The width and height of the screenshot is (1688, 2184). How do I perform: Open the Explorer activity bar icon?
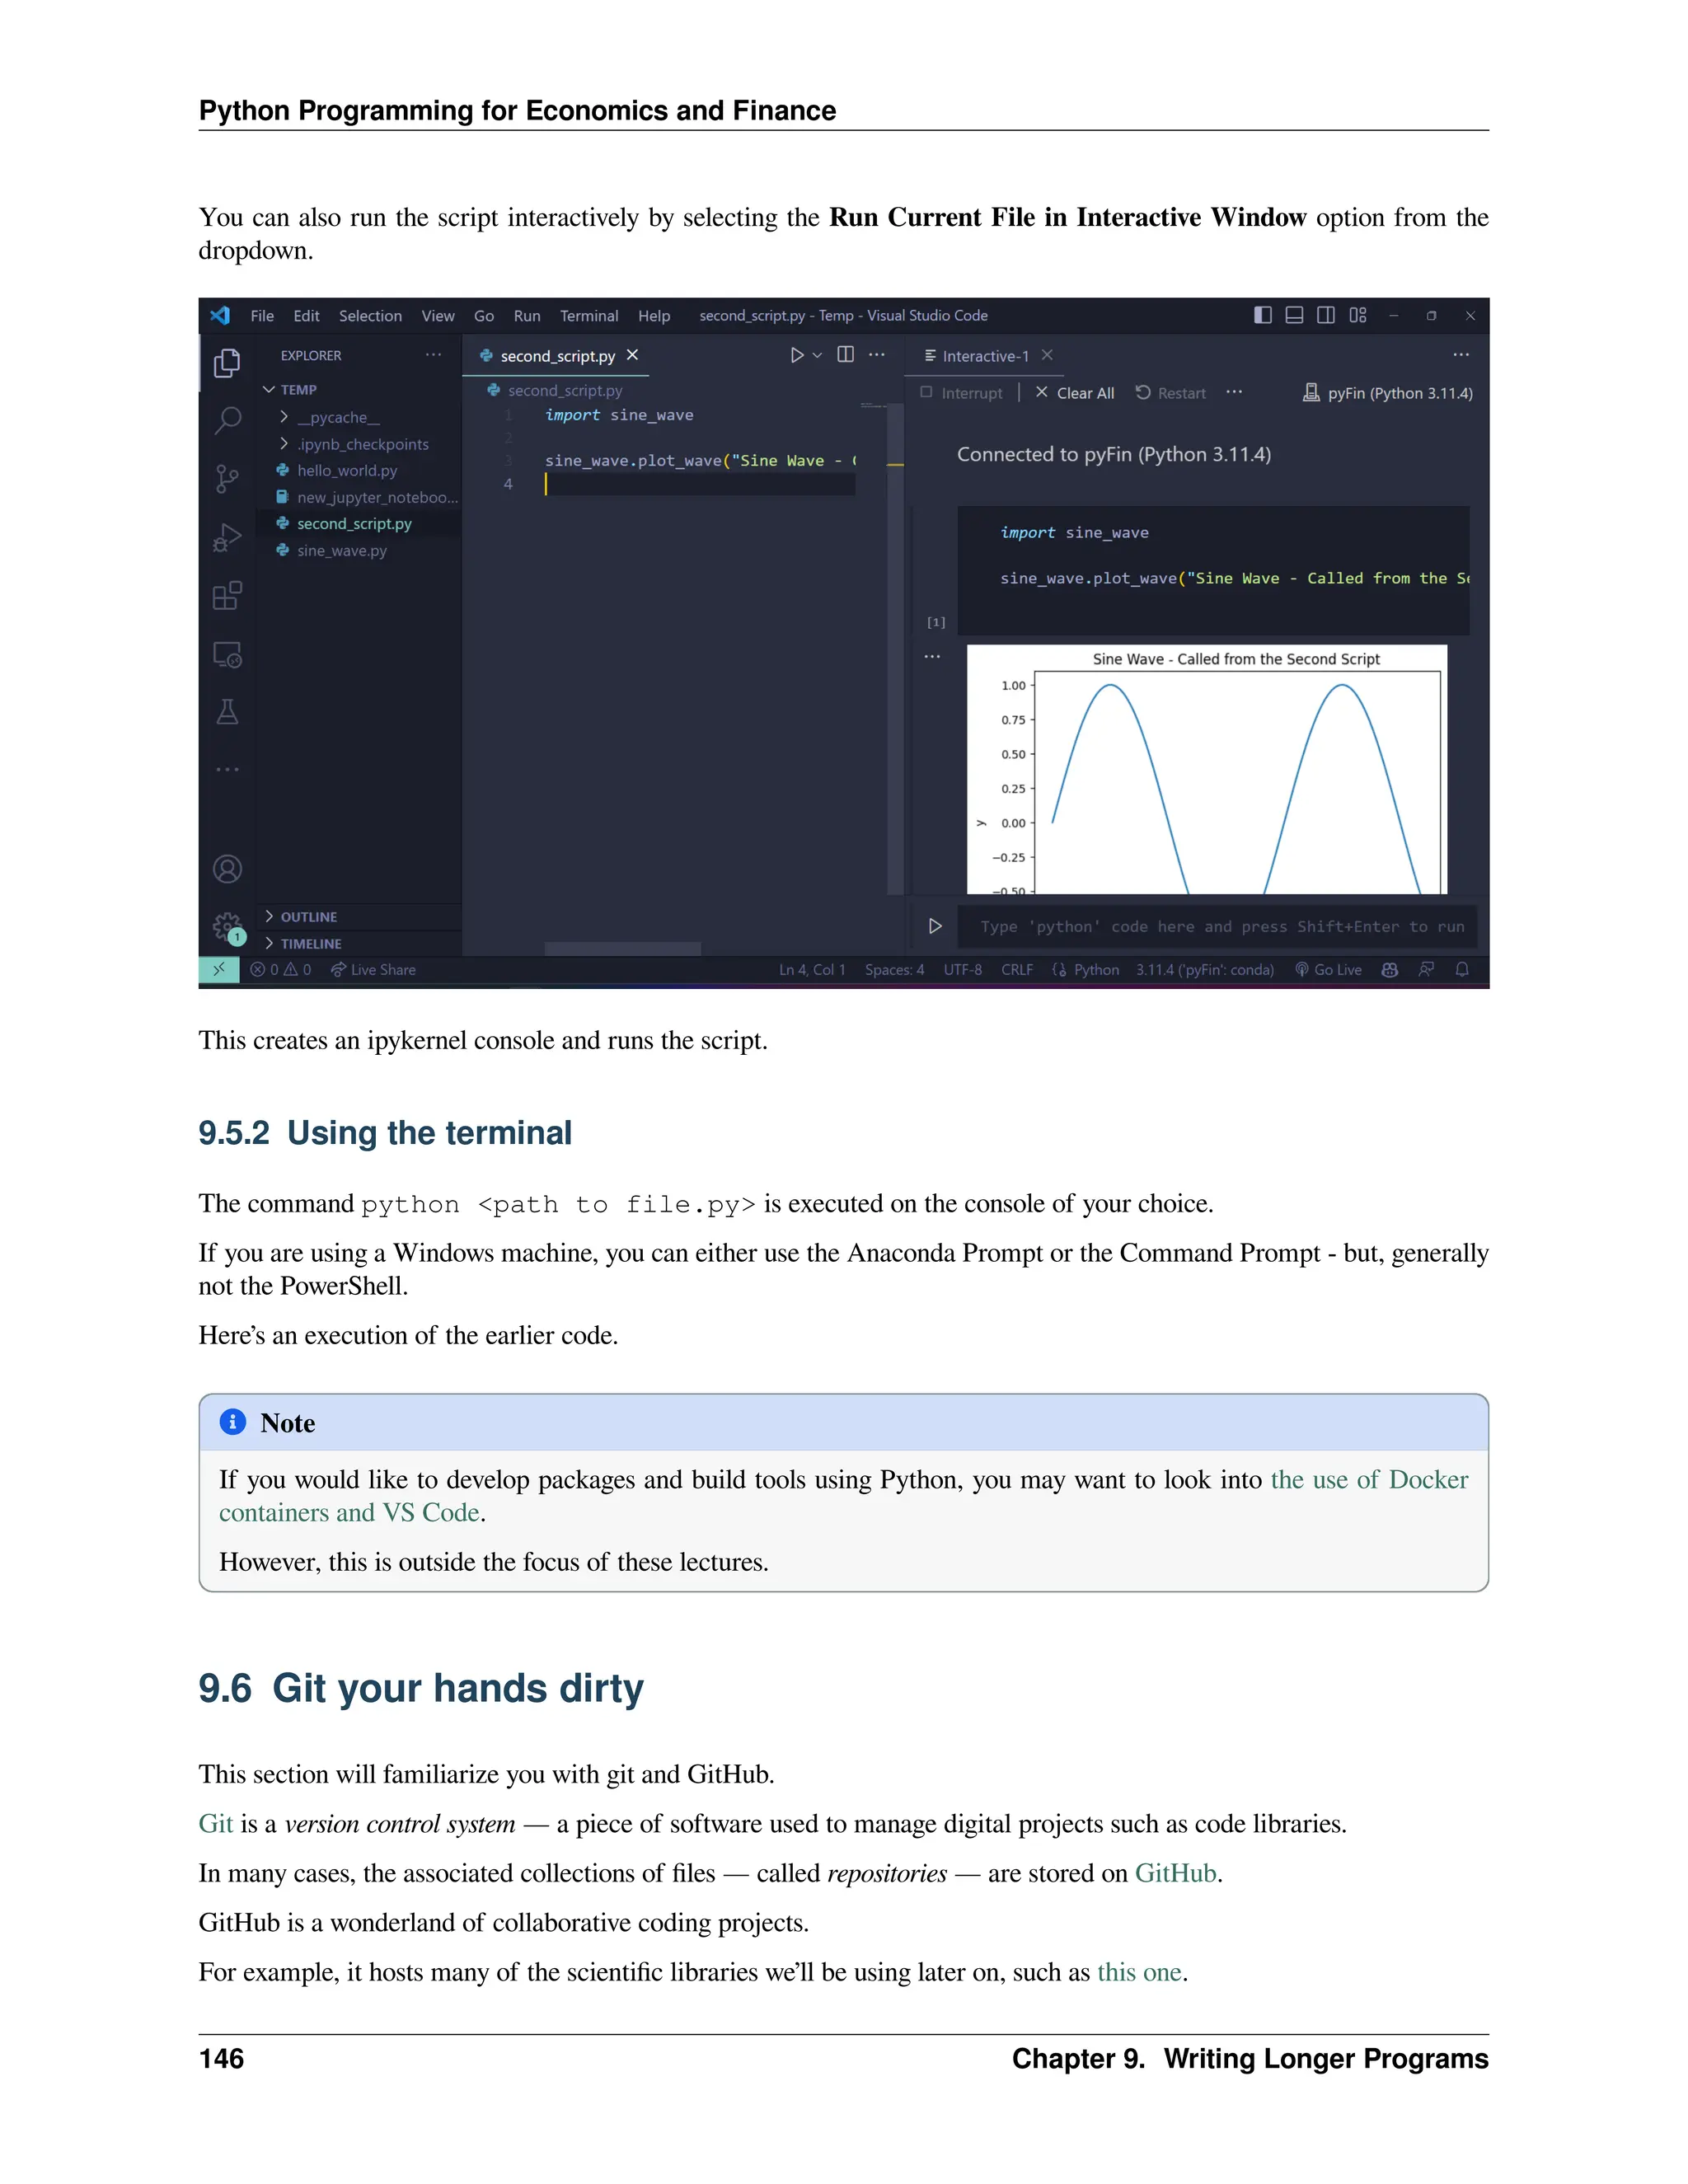coord(227,363)
